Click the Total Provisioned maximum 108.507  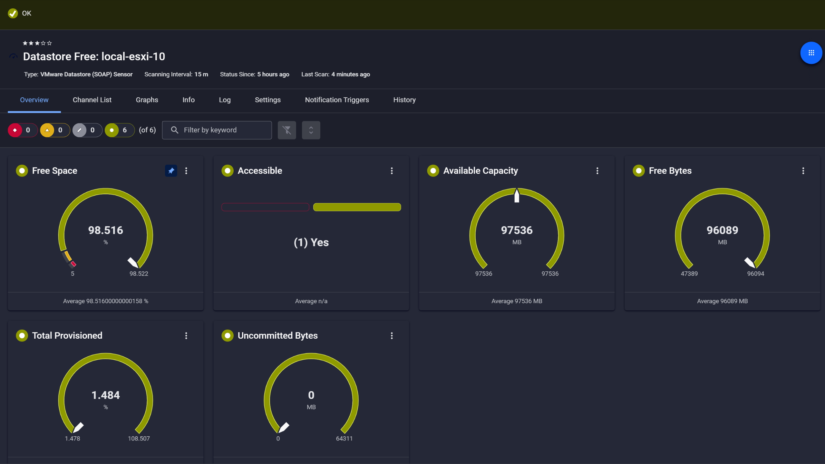pyautogui.click(x=139, y=439)
